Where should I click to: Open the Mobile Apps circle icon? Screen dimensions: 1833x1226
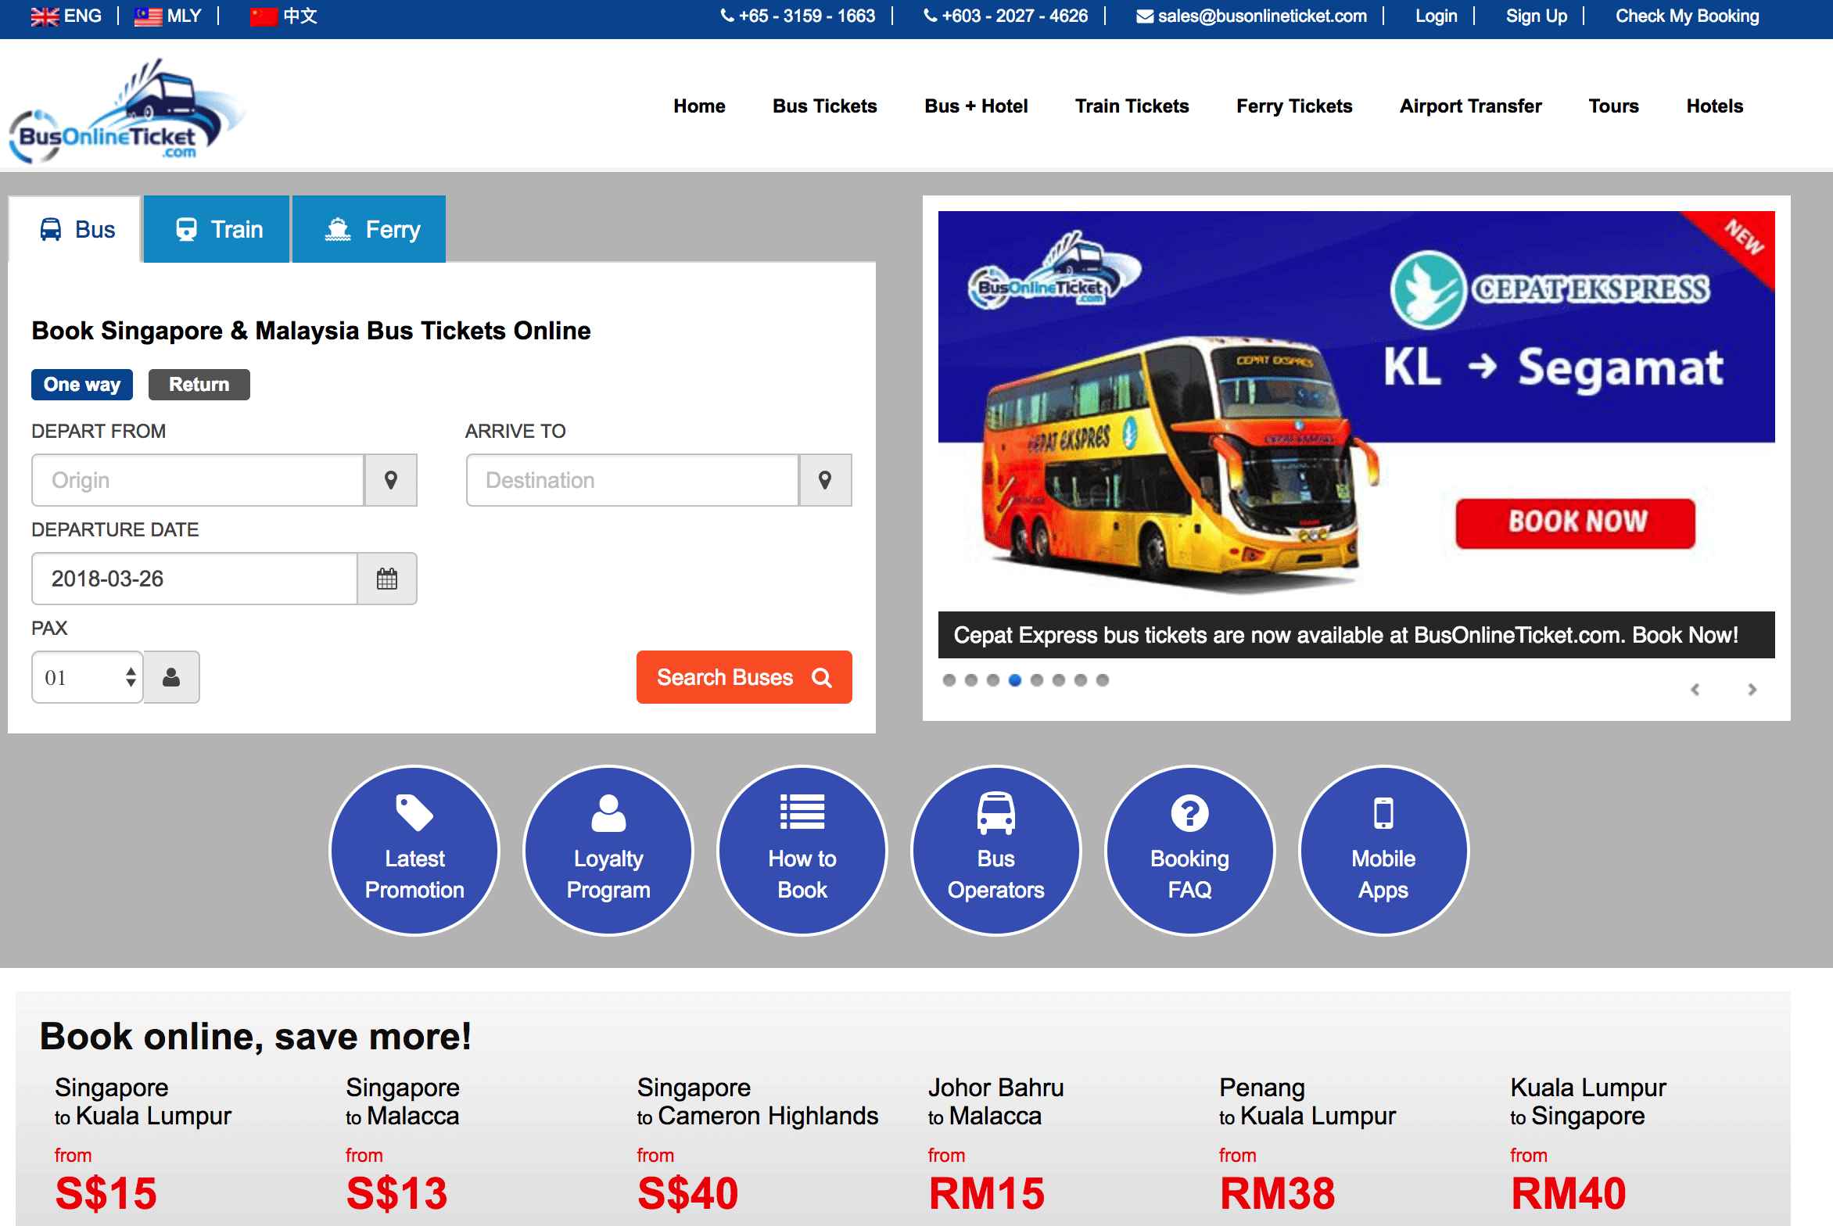(1383, 851)
